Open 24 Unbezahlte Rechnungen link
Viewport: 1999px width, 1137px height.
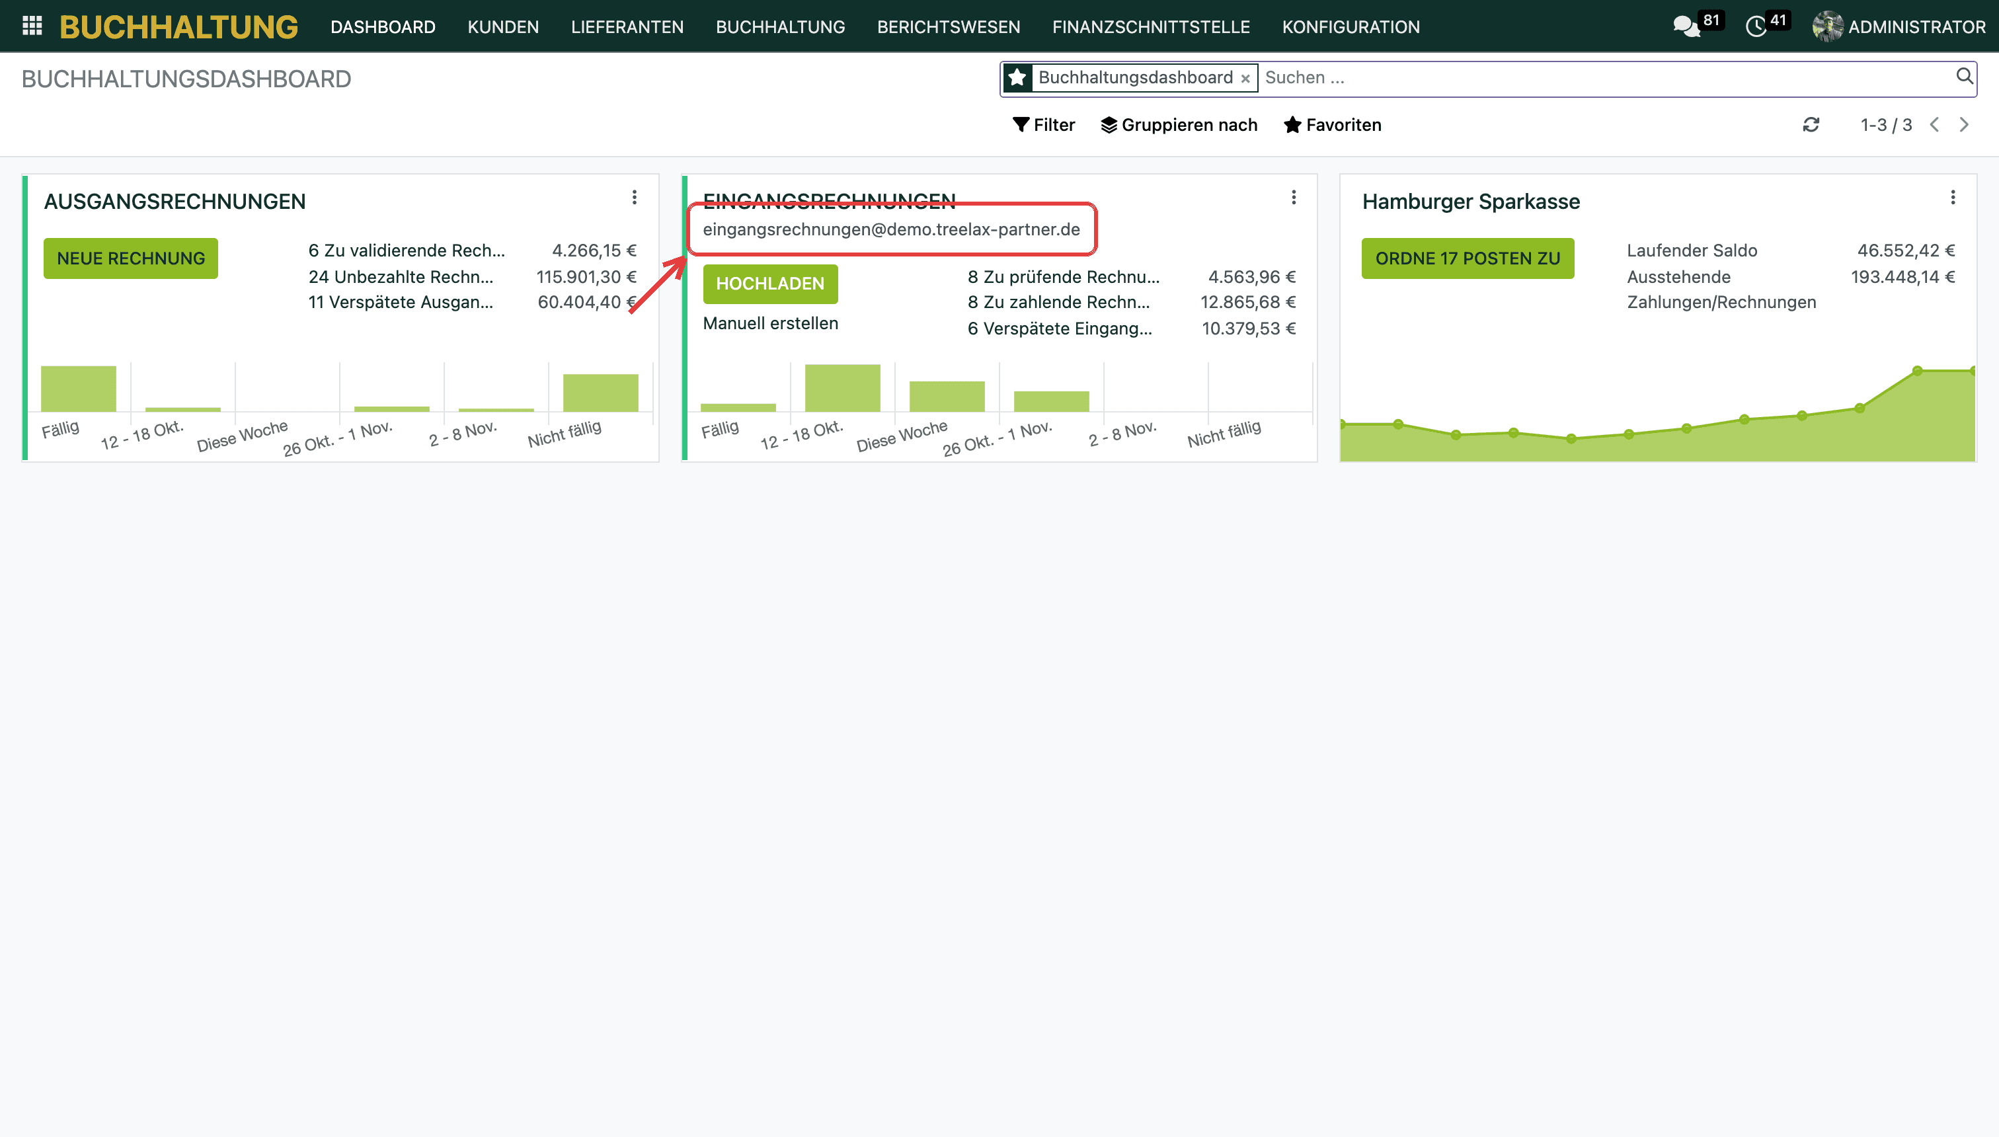pyautogui.click(x=401, y=276)
